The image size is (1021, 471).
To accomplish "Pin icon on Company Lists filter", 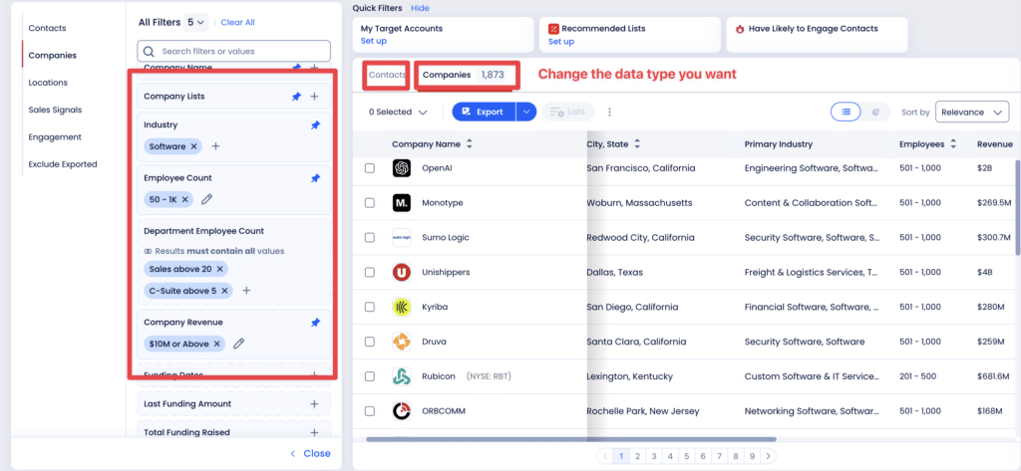I will [x=296, y=97].
